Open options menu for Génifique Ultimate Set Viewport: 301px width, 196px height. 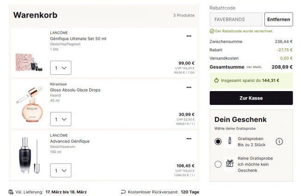(188, 36)
